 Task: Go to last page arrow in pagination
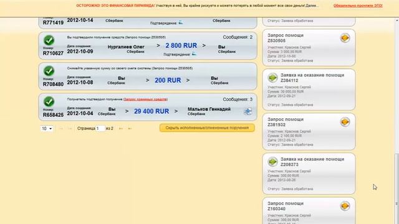coord(130,129)
